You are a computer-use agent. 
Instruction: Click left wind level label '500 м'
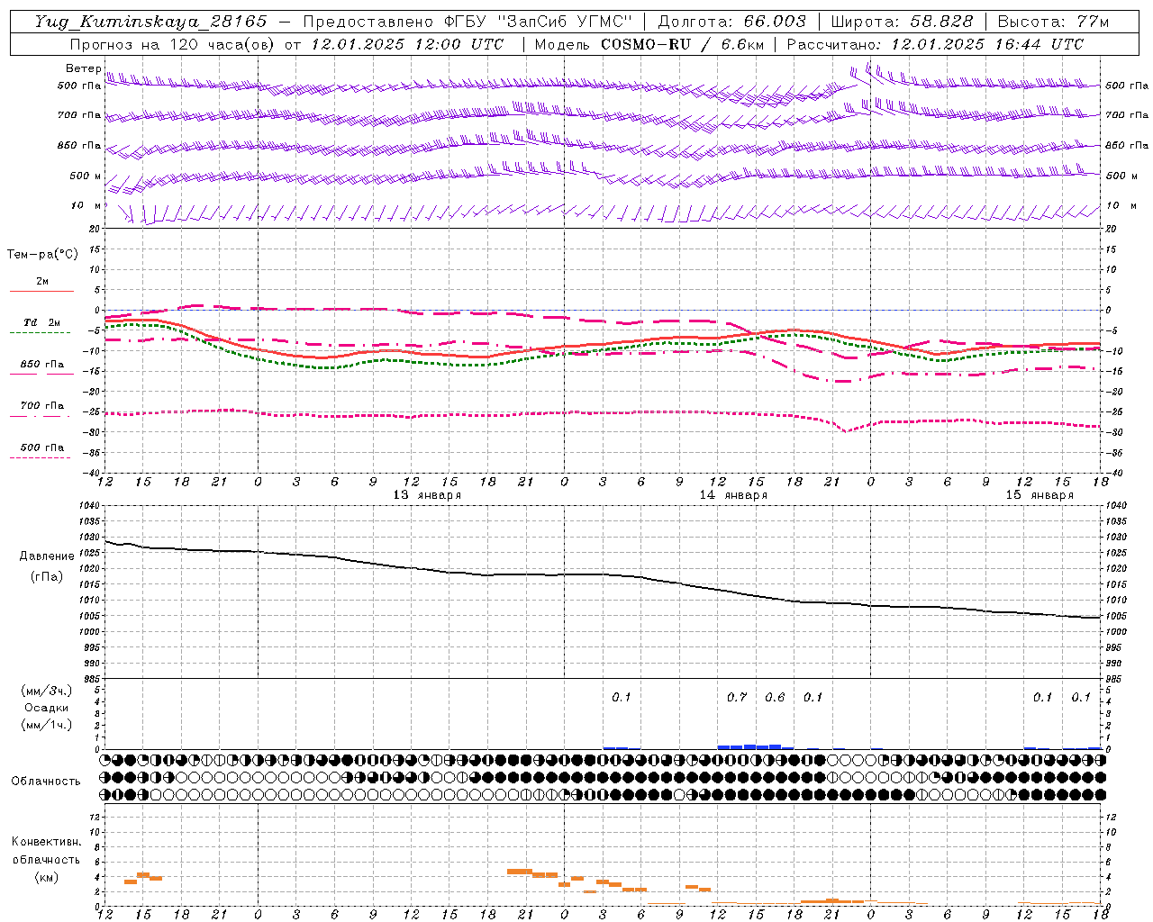(x=86, y=176)
